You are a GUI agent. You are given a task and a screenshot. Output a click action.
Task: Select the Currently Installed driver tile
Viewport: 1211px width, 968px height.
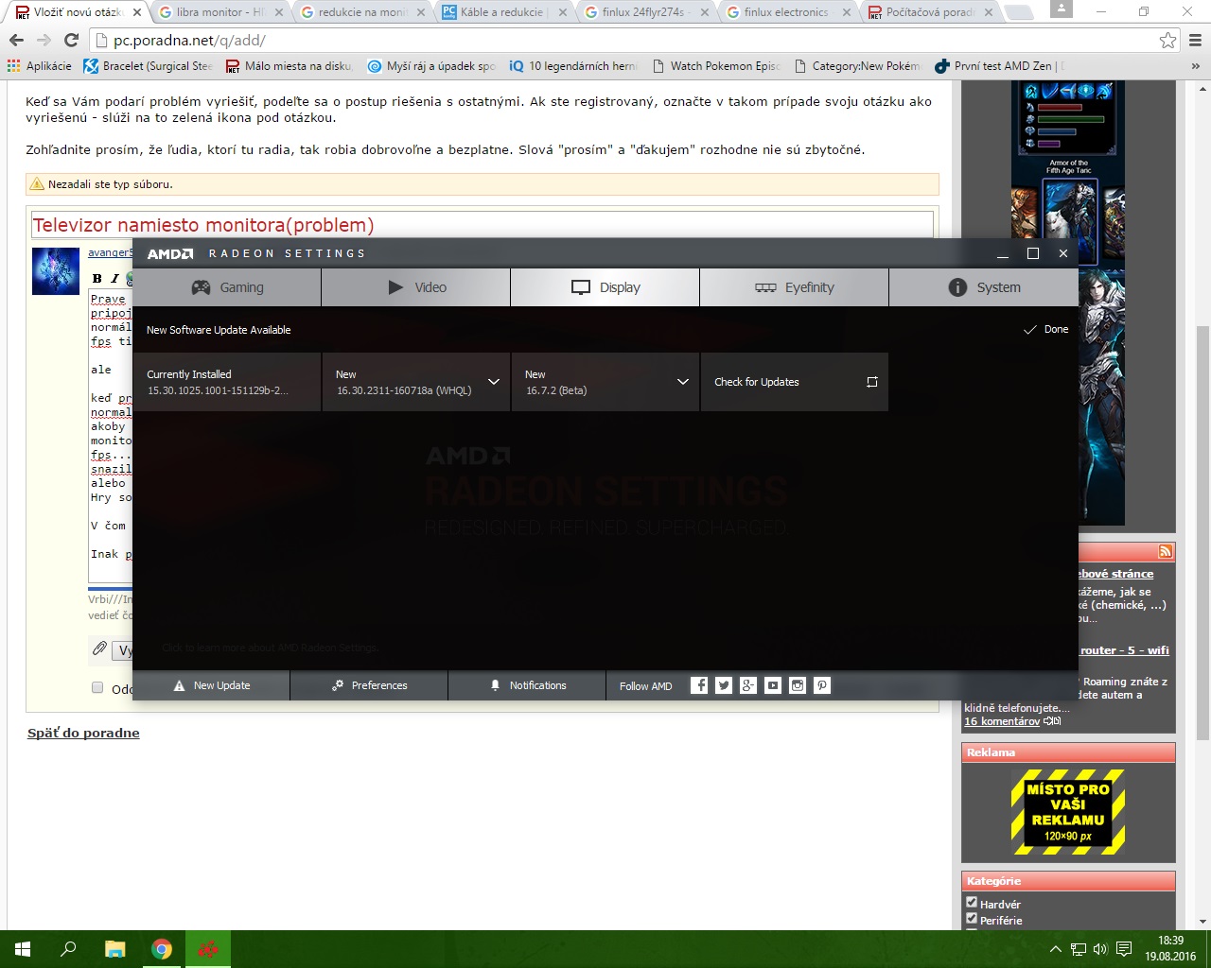point(227,382)
